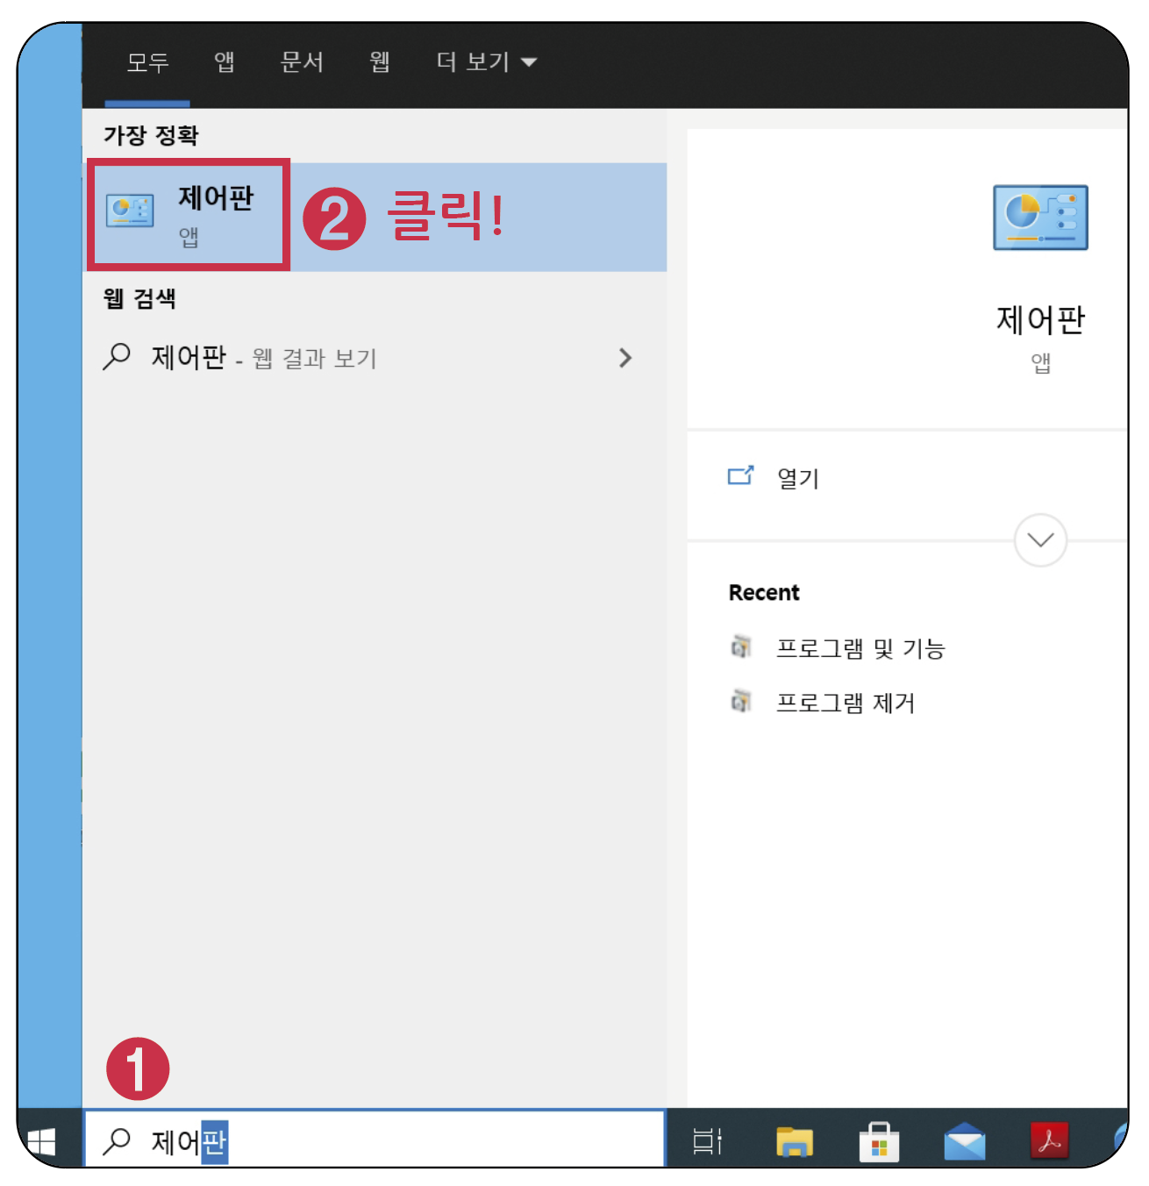This screenshot has width=1149, height=1186.
Task: Open recent item 프로그램 제거
Action: click(846, 703)
